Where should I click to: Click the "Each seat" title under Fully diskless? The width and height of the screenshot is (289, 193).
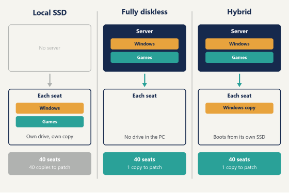tap(145, 95)
